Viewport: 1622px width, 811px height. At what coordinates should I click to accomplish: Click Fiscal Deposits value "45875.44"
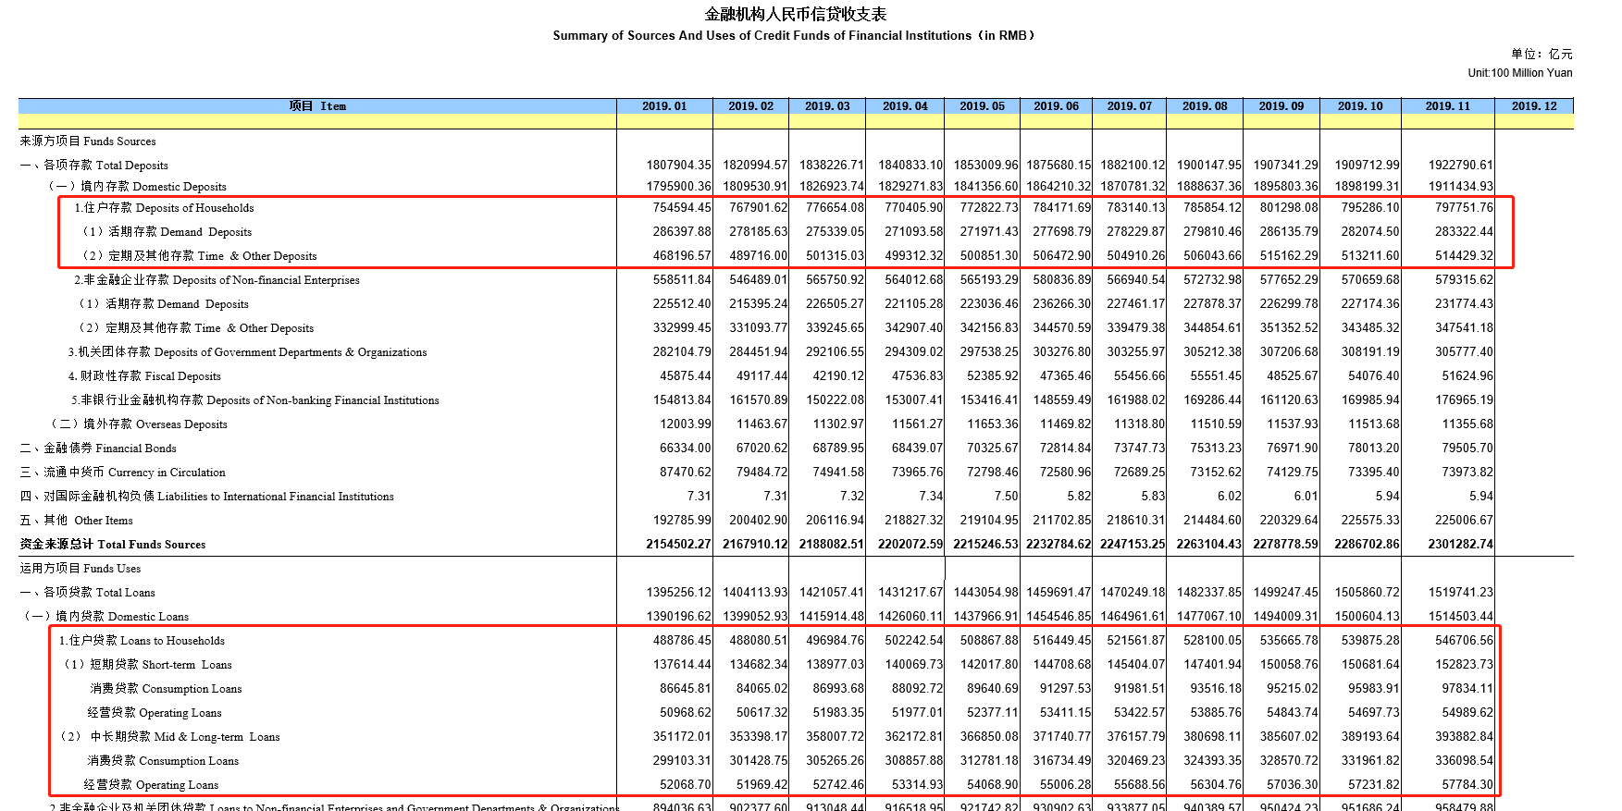pyautogui.click(x=686, y=376)
